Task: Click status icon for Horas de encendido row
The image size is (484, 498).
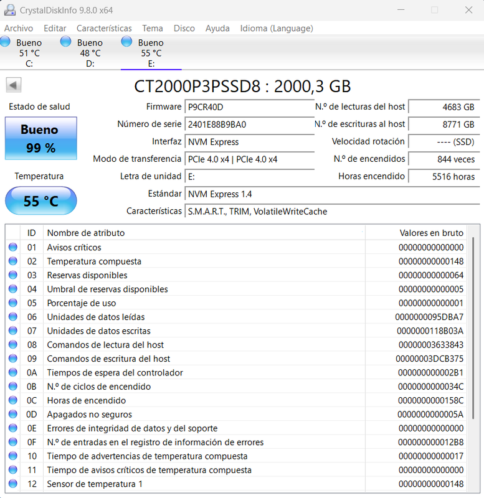Action: click(x=13, y=400)
